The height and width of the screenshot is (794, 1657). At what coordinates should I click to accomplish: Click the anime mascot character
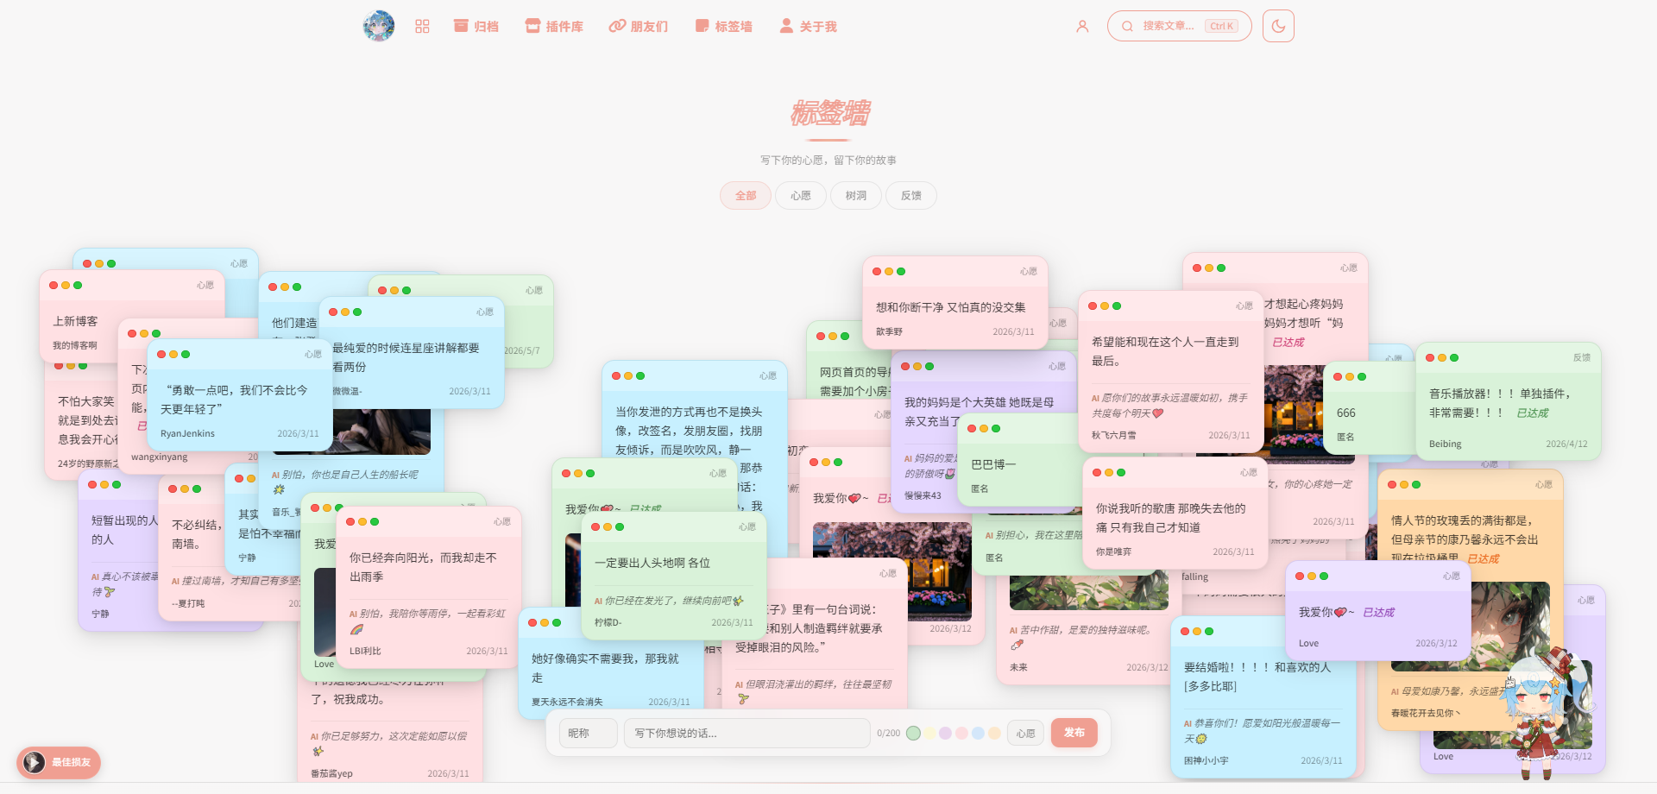pos(1547,712)
